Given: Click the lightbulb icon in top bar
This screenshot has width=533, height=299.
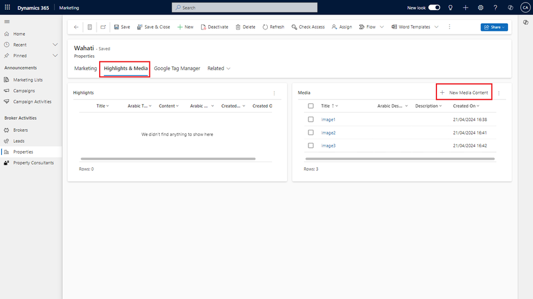Looking at the screenshot, I should [450, 8].
